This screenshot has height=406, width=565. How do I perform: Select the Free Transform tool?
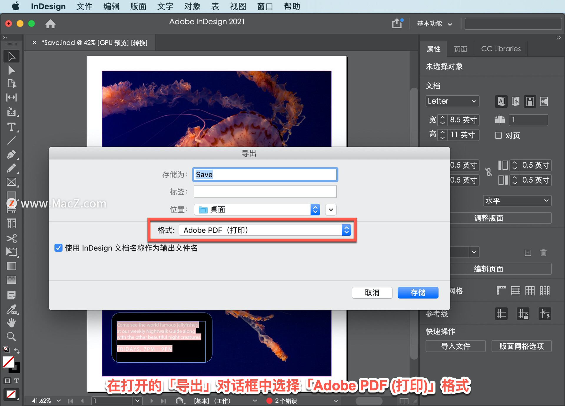(x=11, y=252)
